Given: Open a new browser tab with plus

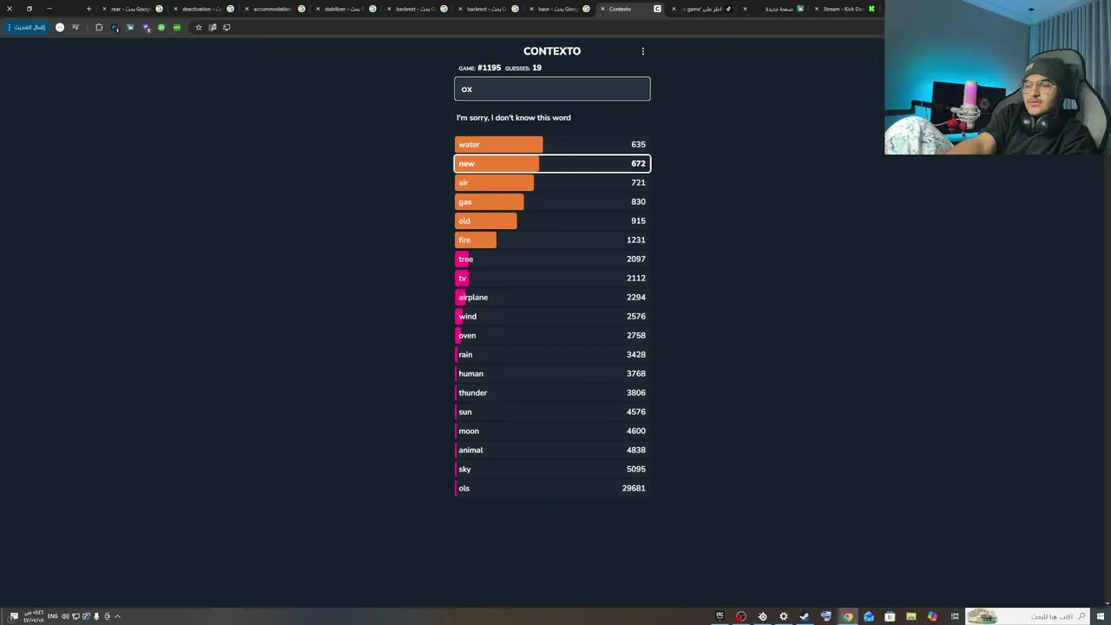Looking at the screenshot, I should click(89, 9).
